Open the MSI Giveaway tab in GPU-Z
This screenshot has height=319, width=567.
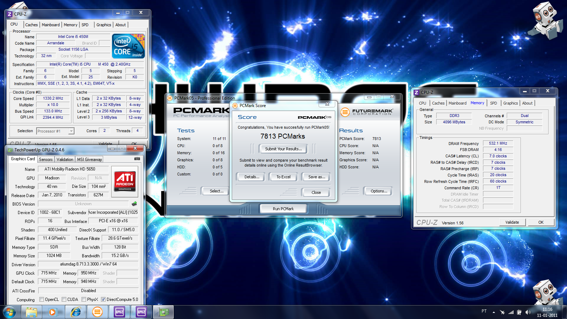(x=89, y=159)
